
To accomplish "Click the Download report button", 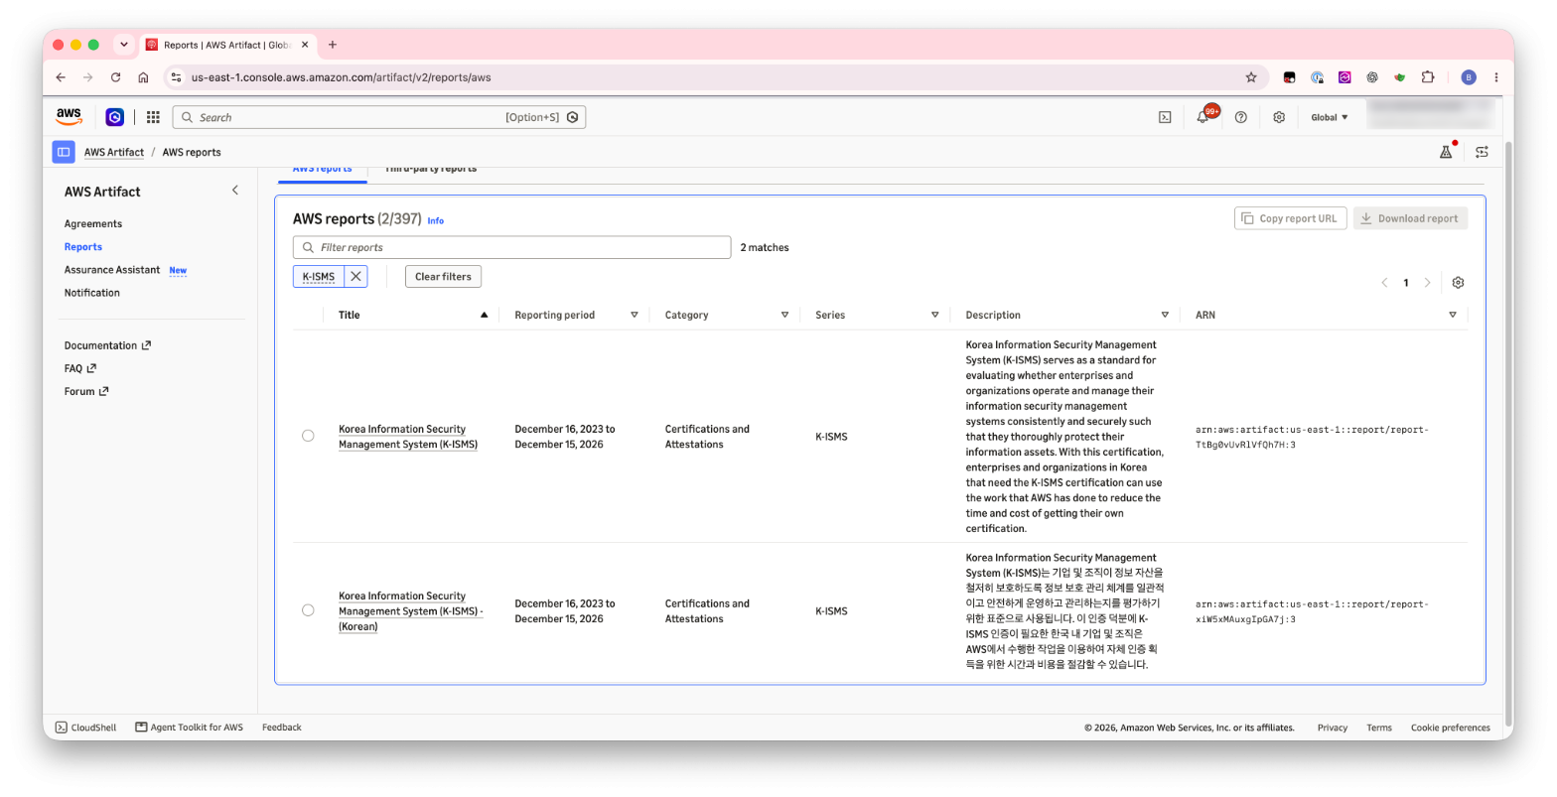I will [x=1410, y=218].
